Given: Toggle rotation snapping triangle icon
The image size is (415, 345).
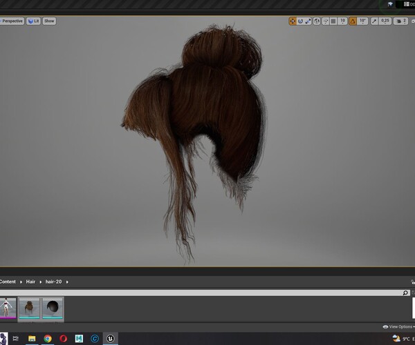Looking at the screenshot, I should click(x=353, y=21).
